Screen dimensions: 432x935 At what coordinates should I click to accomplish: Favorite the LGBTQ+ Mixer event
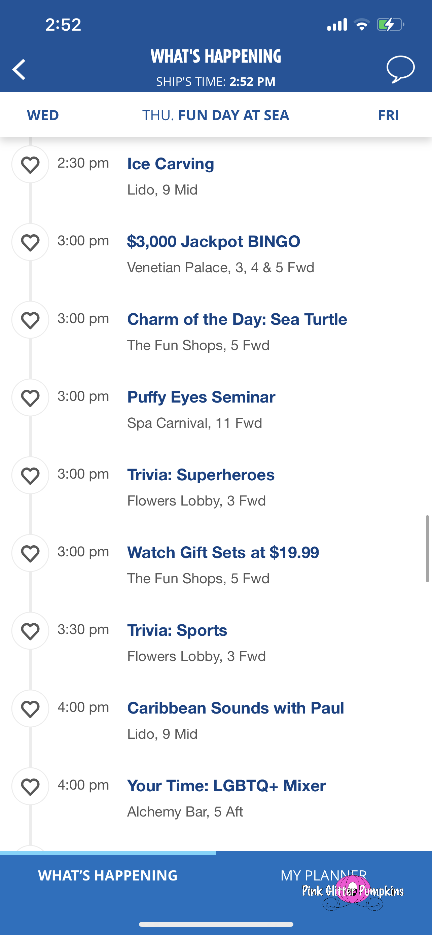pos(30,786)
